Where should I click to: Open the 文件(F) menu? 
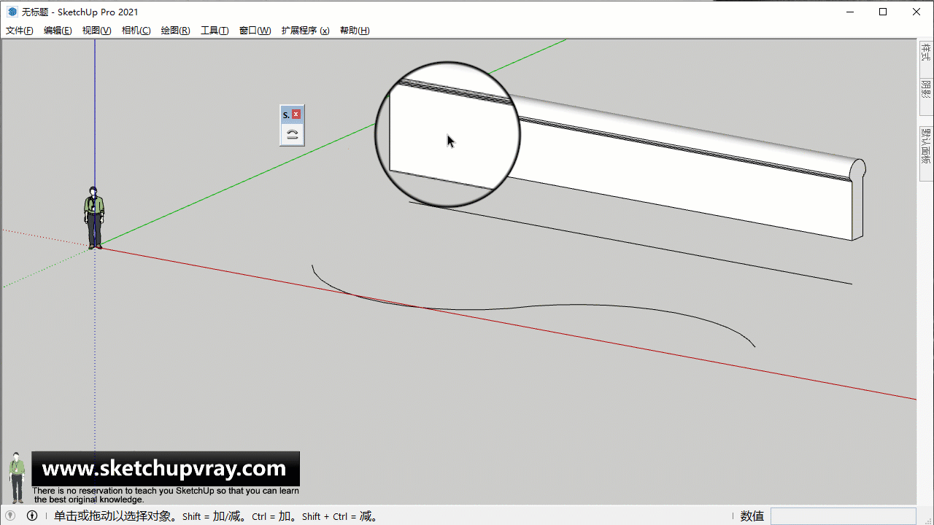pyautogui.click(x=20, y=31)
